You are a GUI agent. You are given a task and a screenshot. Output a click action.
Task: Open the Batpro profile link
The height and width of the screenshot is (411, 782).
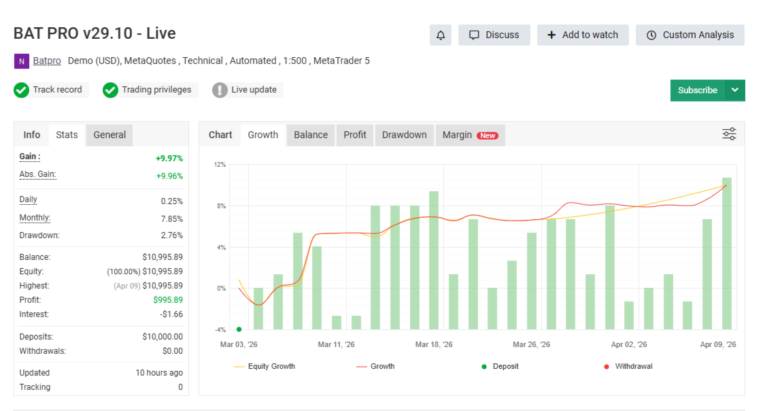(x=47, y=61)
